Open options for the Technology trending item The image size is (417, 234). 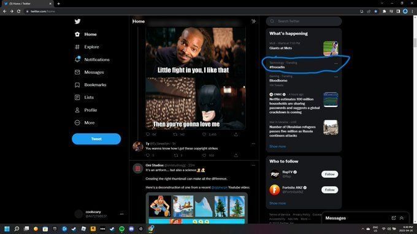(x=336, y=64)
